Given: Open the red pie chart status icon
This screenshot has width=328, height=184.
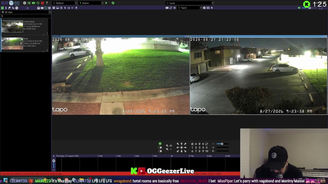Looking at the screenshot, I should 43,3.
